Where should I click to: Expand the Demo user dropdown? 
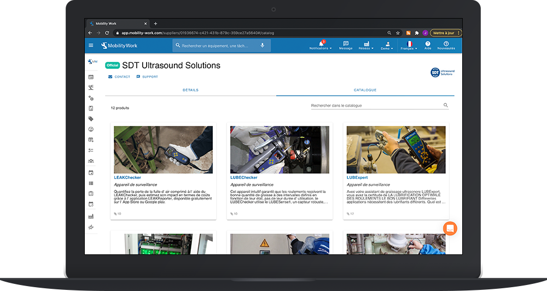tap(387, 45)
